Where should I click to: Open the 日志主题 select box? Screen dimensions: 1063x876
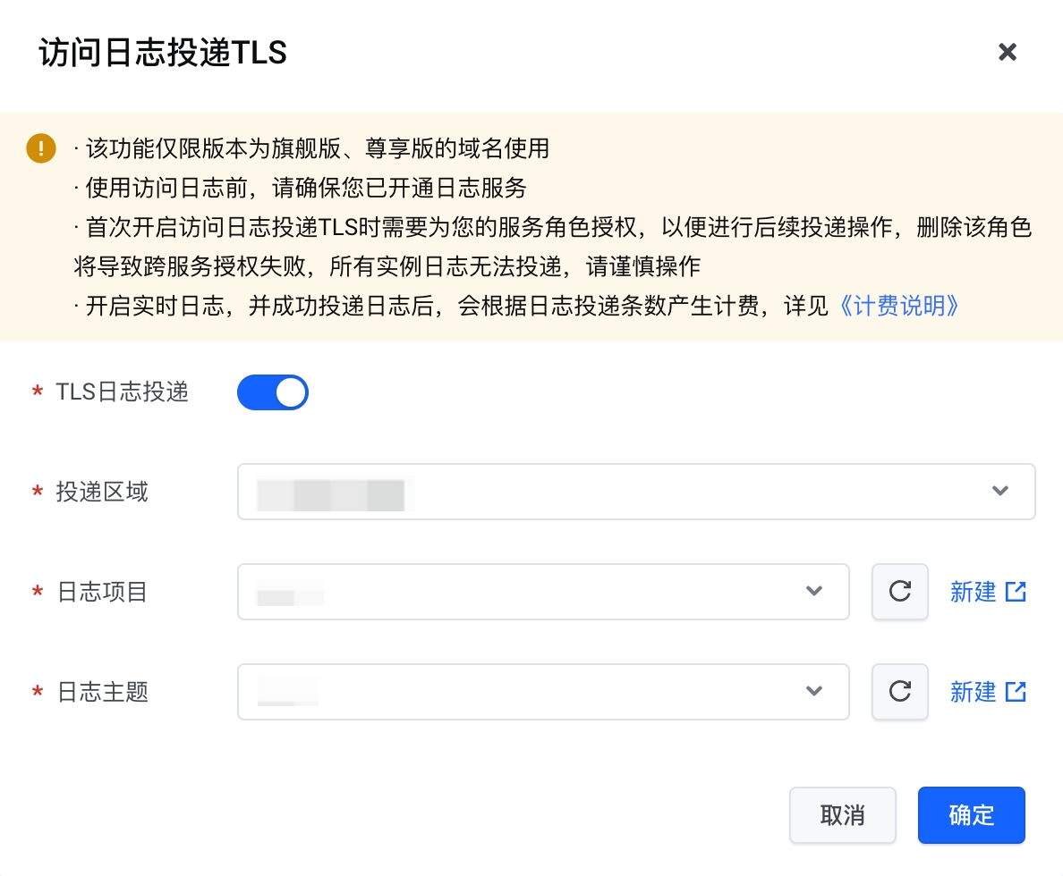click(x=543, y=692)
